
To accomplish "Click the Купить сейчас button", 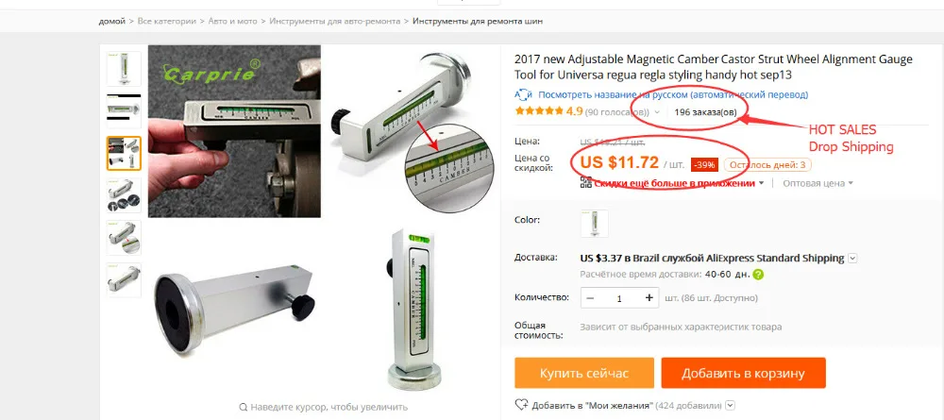I will tap(584, 373).
